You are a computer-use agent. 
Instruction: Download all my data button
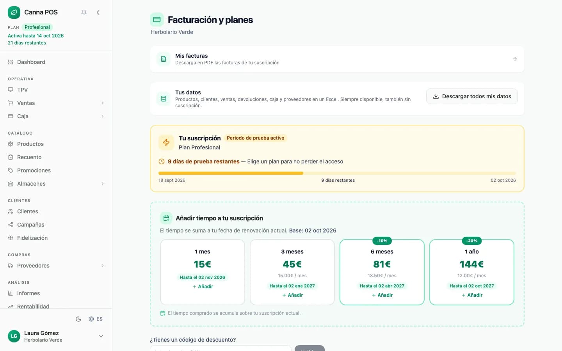click(472, 96)
